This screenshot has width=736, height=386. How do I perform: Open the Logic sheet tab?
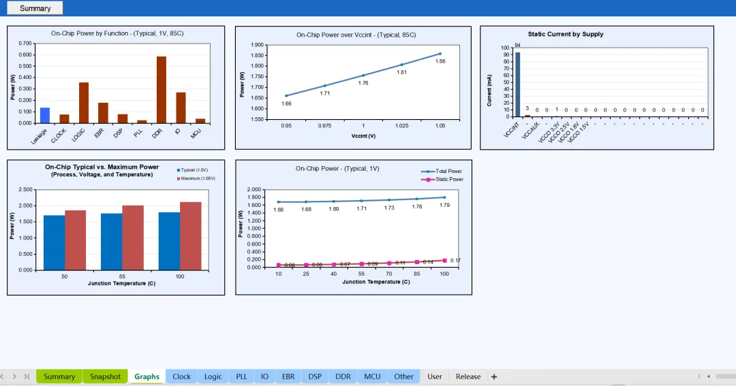(213, 376)
